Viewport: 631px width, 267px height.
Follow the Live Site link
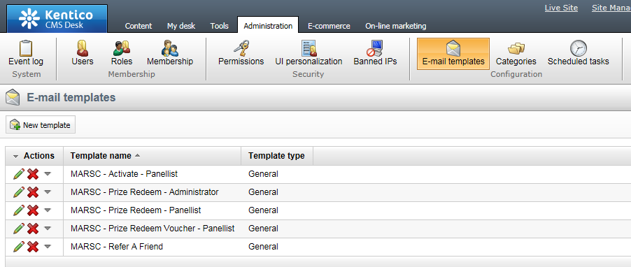561,8
